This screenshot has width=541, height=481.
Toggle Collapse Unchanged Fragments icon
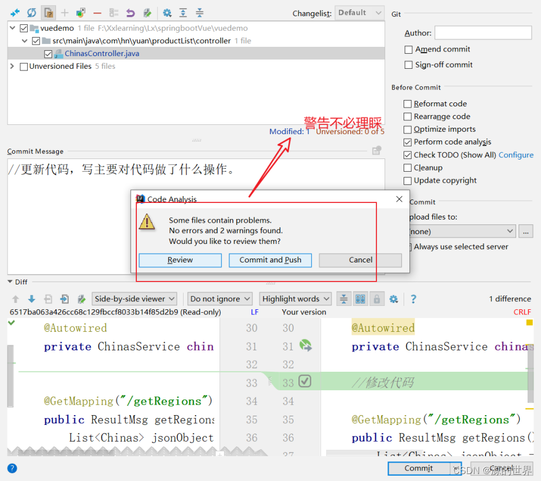tap(344, 299)
